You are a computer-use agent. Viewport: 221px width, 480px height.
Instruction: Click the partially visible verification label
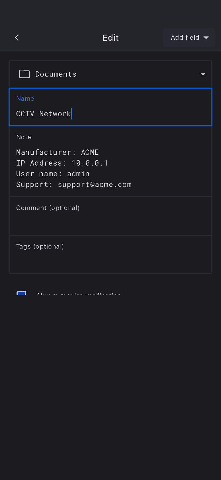79,294
